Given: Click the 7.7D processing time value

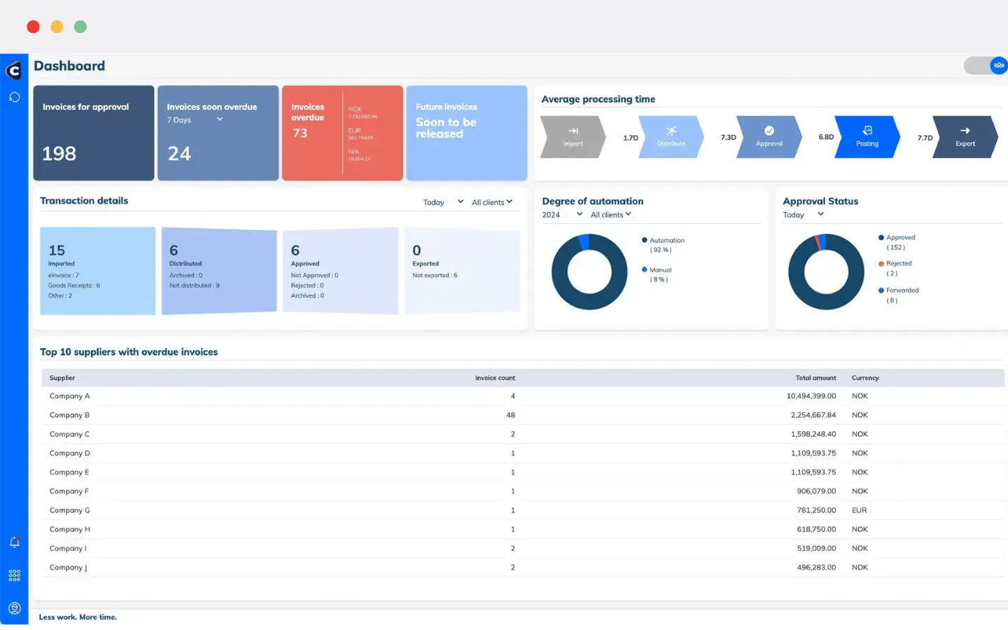Looking at the screenshot, I should click(925, 138).
